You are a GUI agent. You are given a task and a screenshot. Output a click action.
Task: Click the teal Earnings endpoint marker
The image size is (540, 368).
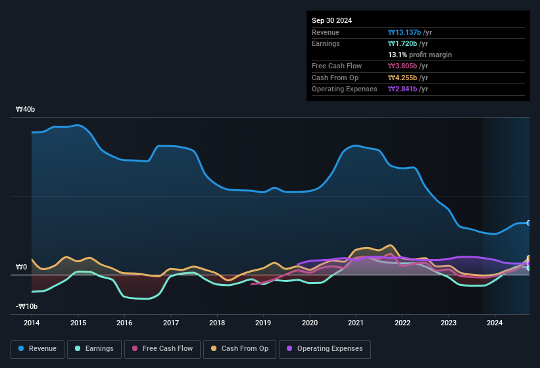point(529,268)
